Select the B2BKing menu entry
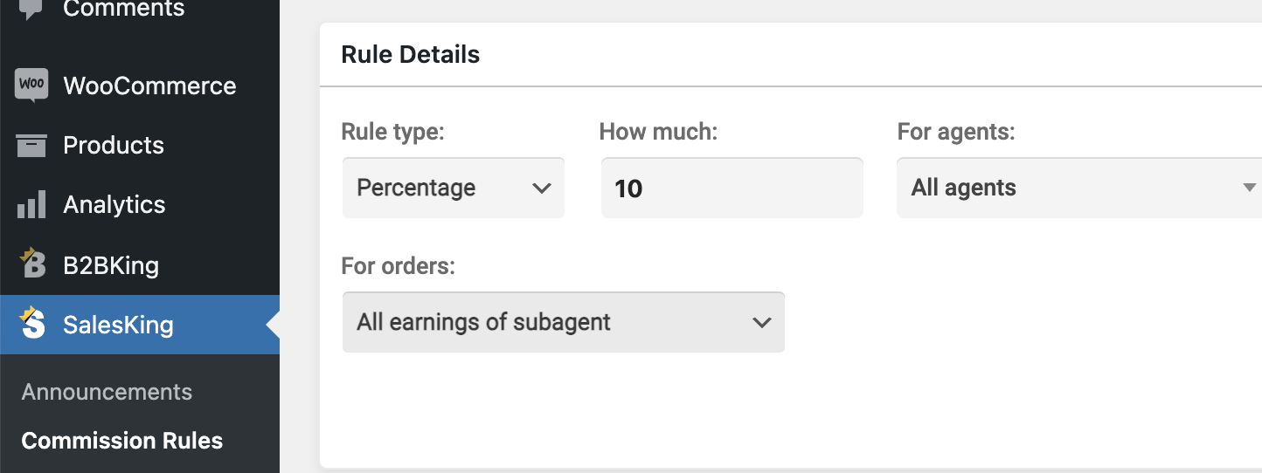Image resolution: width=1262 pixels, height=473 pixels. (111, 264)
